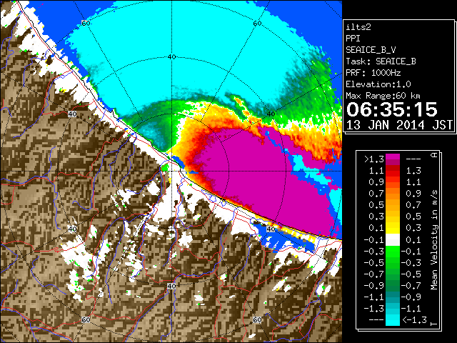This screenshot has width=457, height=343.
Task: Click the "Max Range:60 km" entry
Action: 383,96
